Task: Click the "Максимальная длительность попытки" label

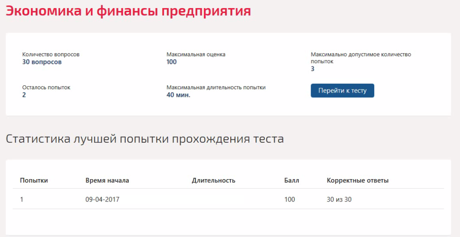Action: click(x=216, y=87)
